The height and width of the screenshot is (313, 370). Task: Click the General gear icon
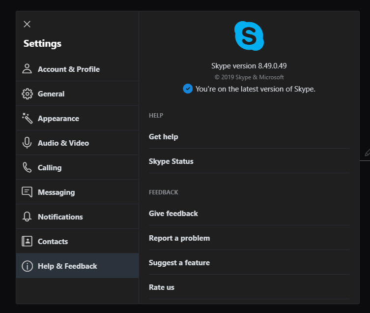pyautogui.click(x=27, y=94)
